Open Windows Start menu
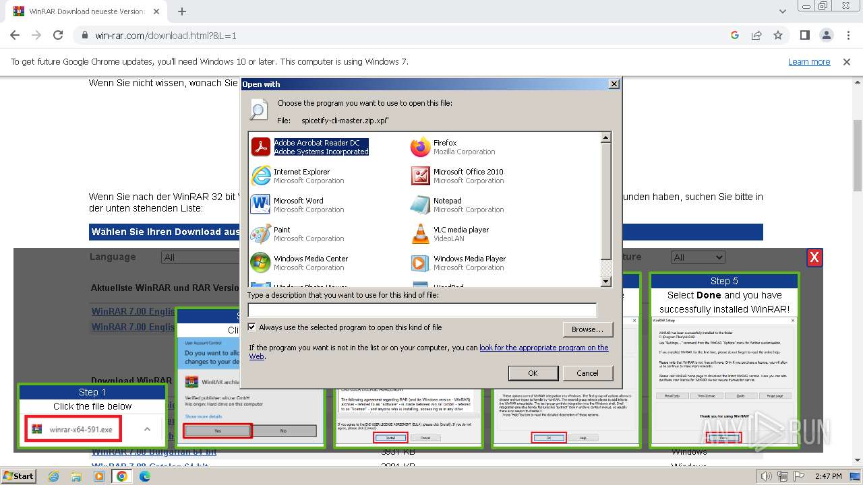Screen dimensions: 863x485 click(x=19, y=476)
